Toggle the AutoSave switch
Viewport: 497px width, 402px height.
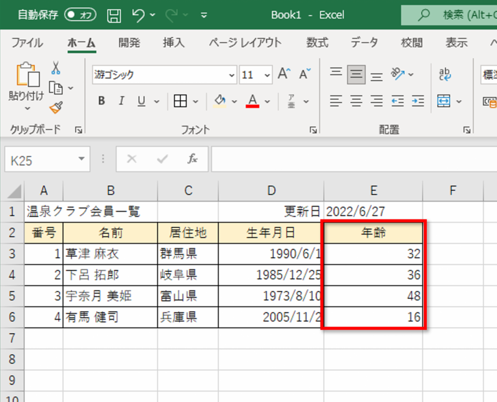[x=80, y=15]
